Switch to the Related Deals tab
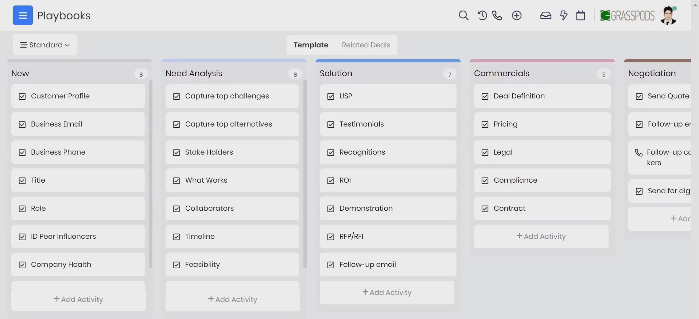Image resolution: width=699 pixels, height=319 pixels. pos(366,45)
